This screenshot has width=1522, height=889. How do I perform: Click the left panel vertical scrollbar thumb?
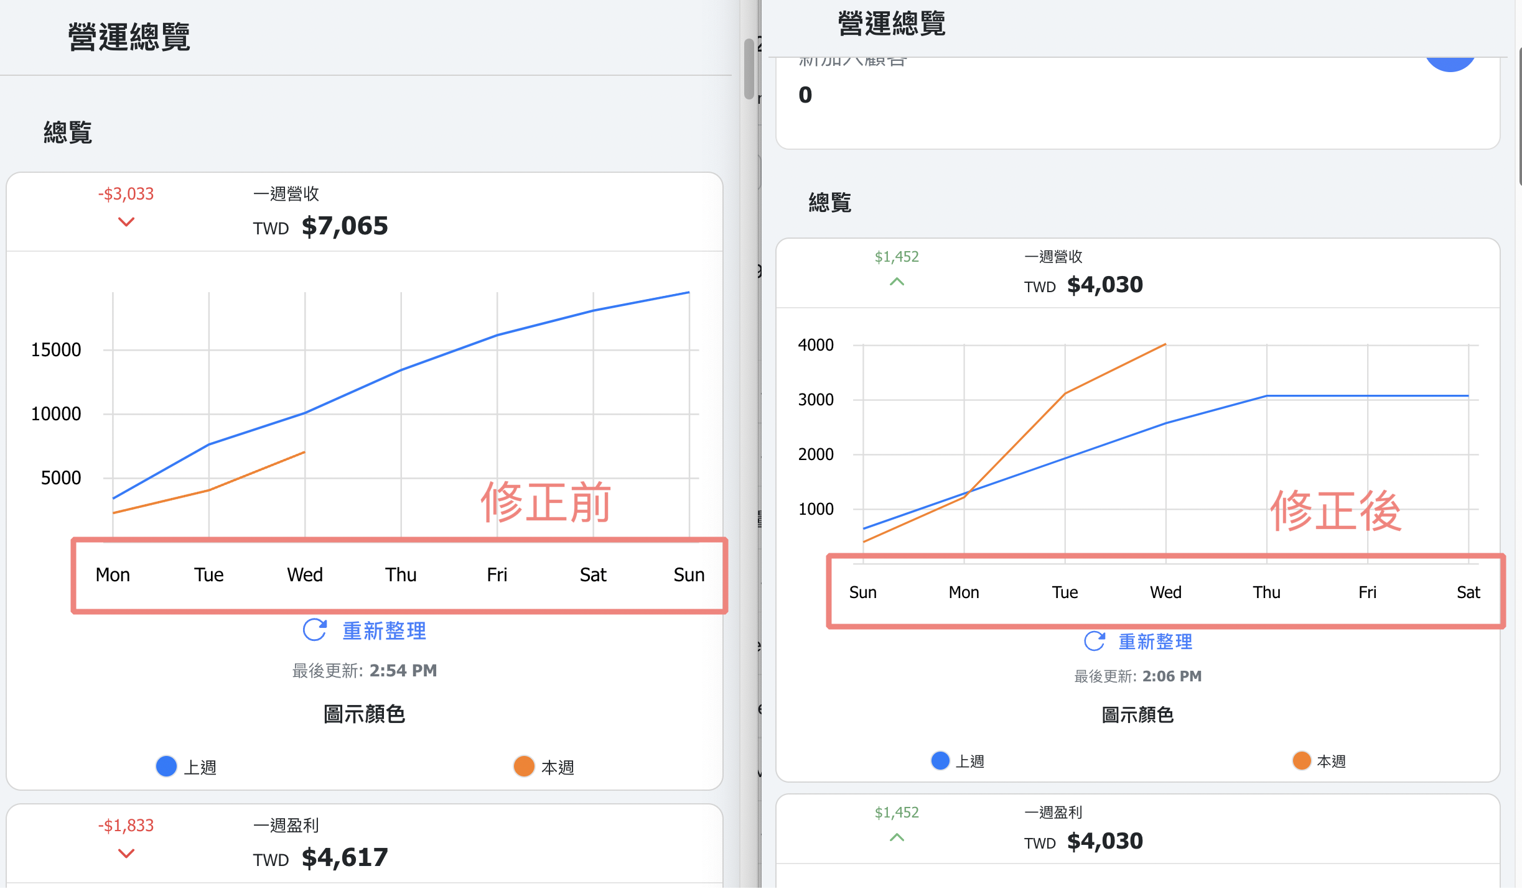(749, 68)
